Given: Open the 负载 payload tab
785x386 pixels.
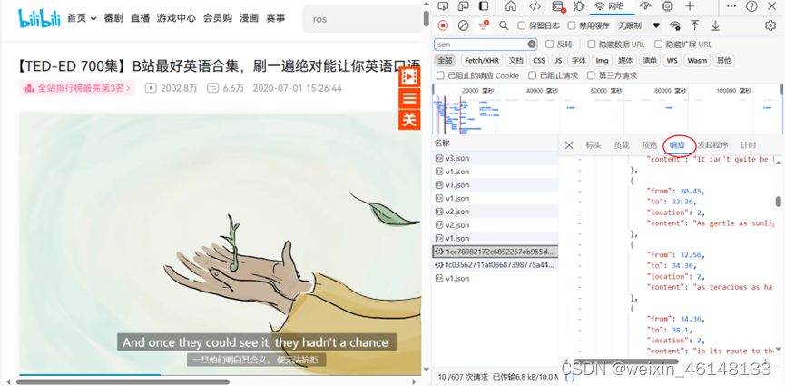Looking at the screenshot, I should [622, 145].
